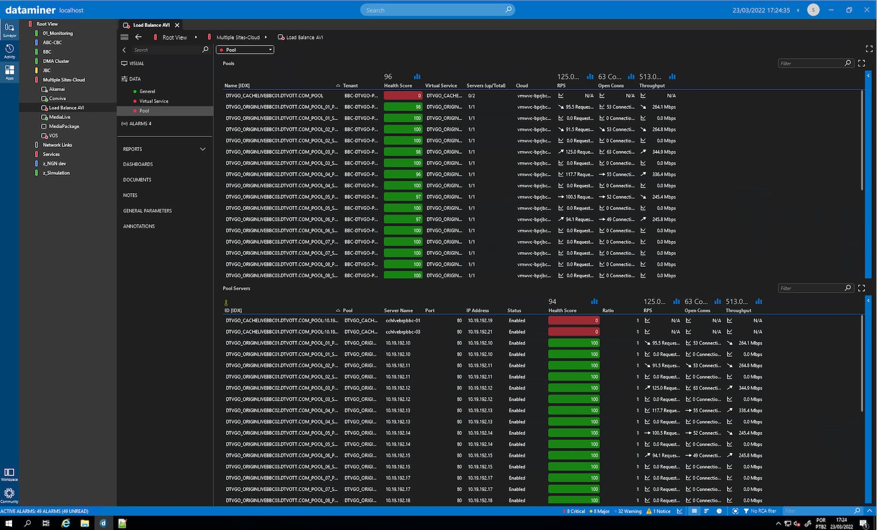Open the VISUAL page

click(x=133, y=64)
